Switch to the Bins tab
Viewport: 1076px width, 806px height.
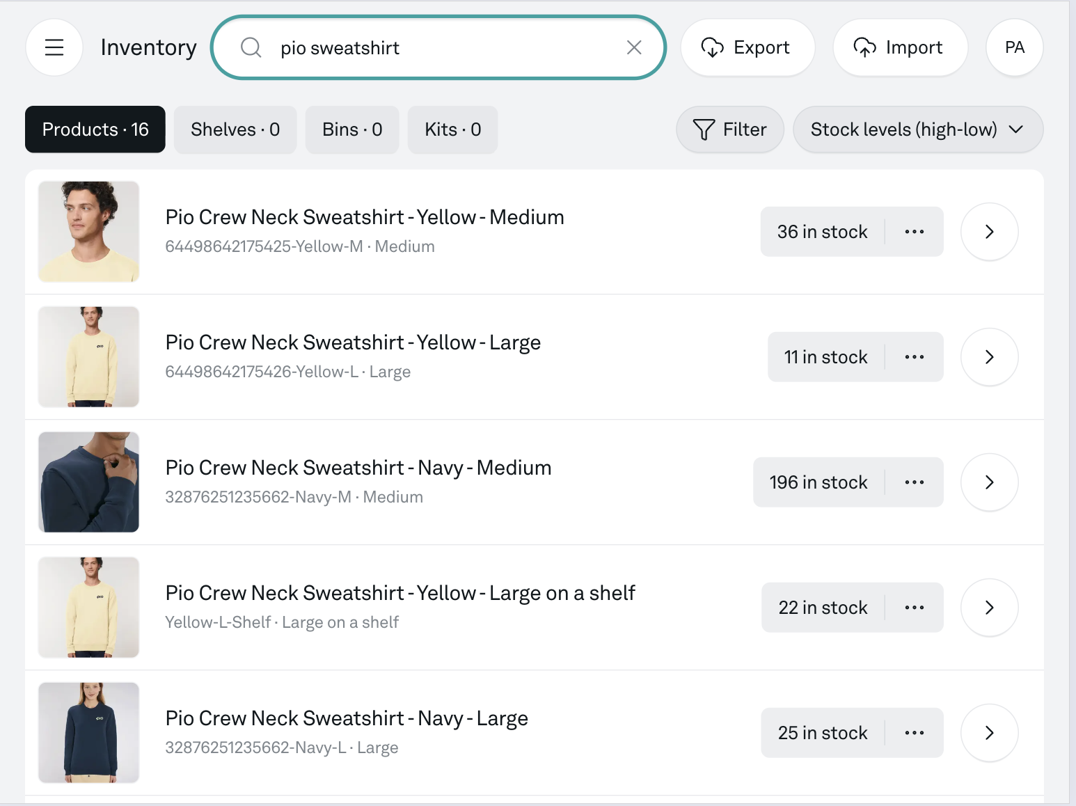(x=352, y=129)
